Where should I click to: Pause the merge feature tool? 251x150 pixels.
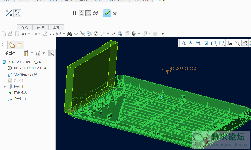coord(74,13)
